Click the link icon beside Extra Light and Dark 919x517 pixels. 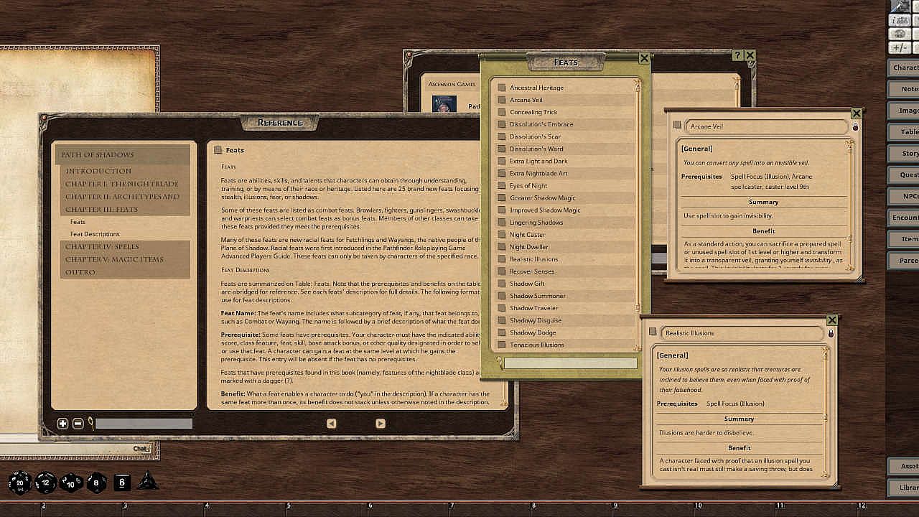[502, 161]
